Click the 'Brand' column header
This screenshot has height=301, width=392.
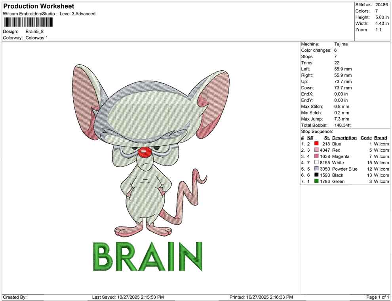tap(381, 138)
